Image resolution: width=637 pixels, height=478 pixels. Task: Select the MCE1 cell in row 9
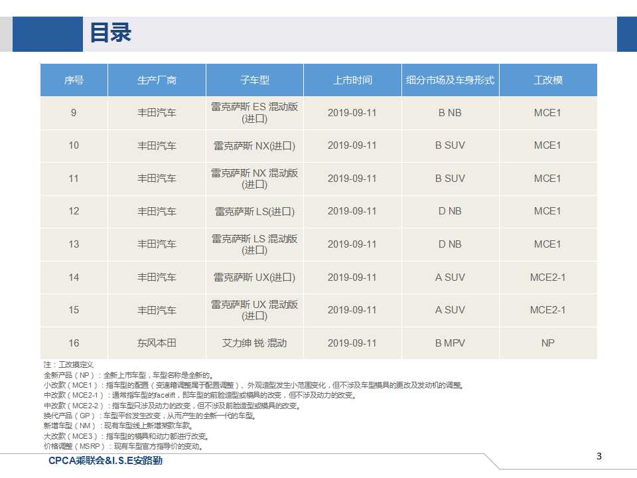tap(548, 113)
